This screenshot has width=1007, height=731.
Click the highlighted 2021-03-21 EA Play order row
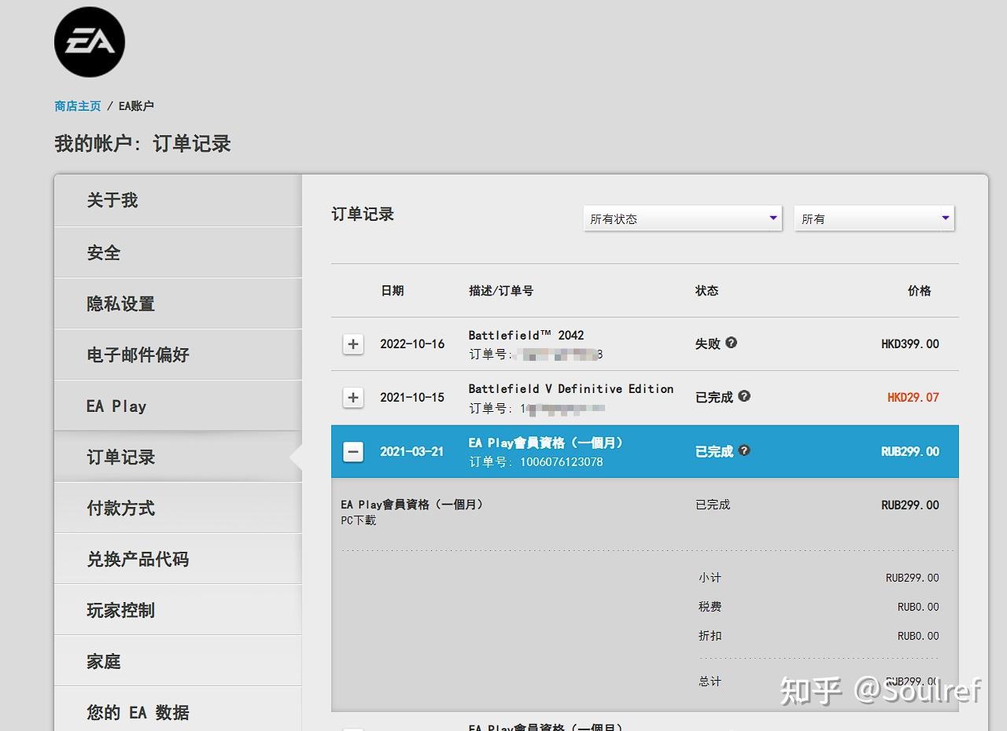[x=551, y=451]
